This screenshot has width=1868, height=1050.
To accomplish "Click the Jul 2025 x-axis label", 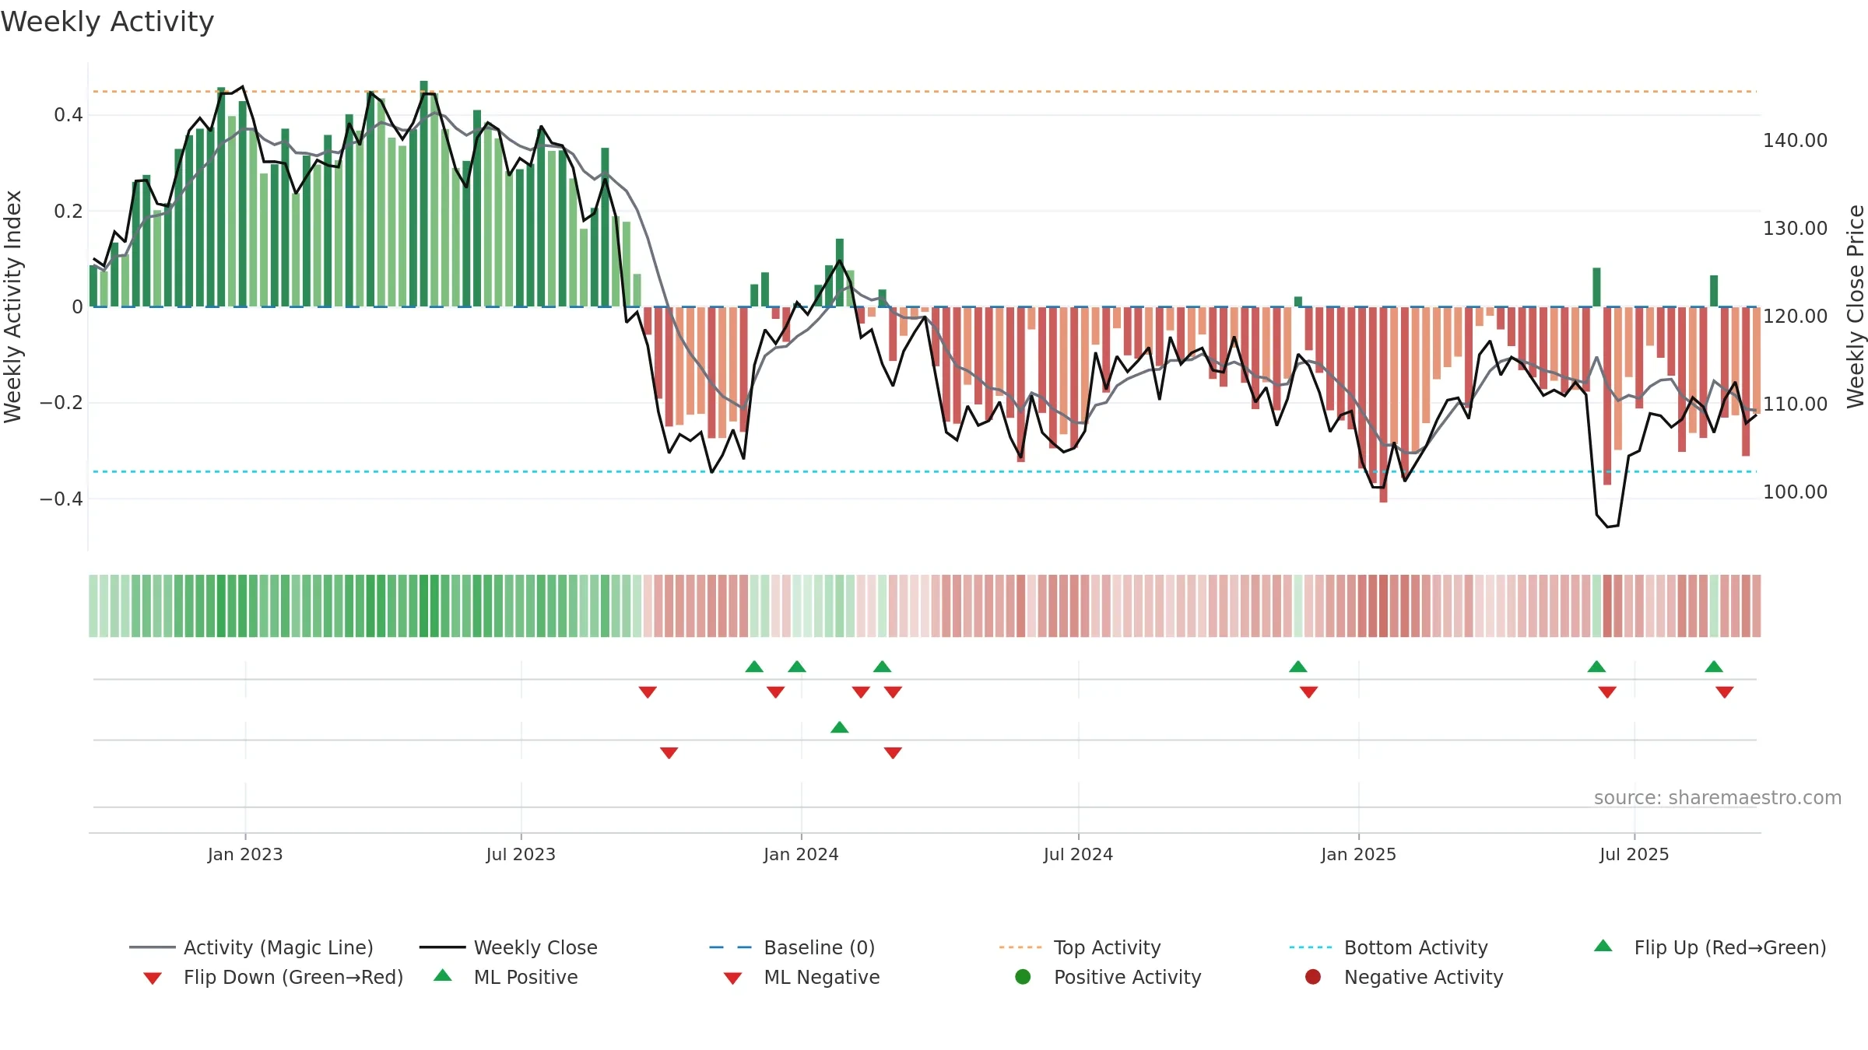I will click(1634, 855).
